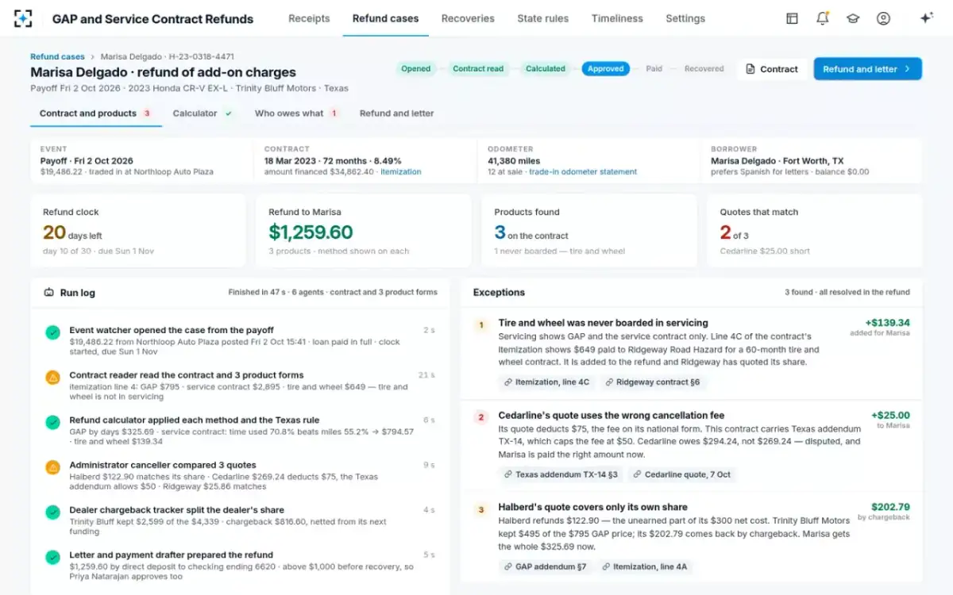The image size is (953, 595).
Task: Click 'Tire and wheel was never boarded' heading
Action: point(603,323)
